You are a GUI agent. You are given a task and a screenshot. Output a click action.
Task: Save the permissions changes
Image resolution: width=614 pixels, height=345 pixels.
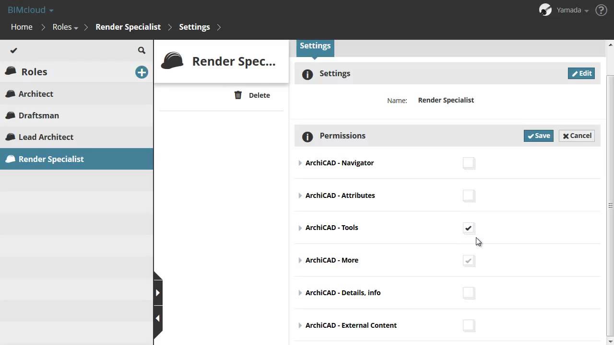click(x=539, y=136)
